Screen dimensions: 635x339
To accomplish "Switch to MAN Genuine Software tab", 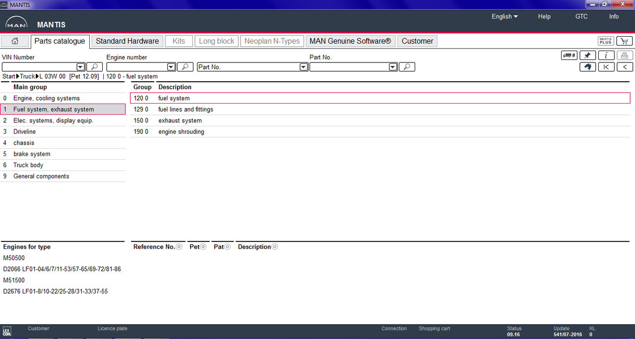I will pos(350,41).
